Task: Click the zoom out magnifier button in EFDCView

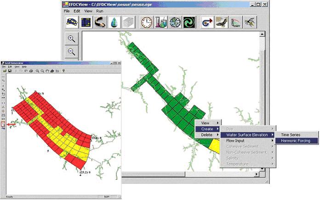Action: (x=72, y=51)
